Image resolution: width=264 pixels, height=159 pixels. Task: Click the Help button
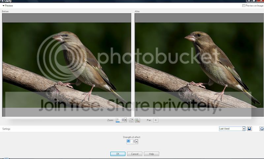click(x=151, y=154)
